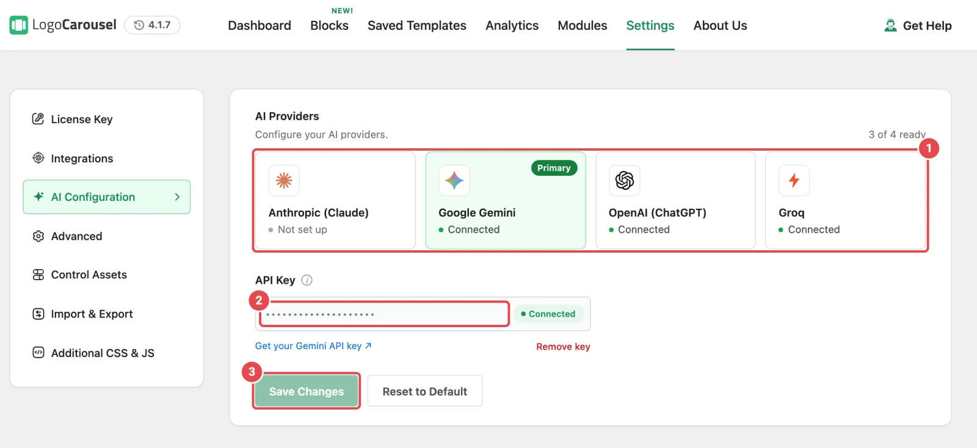Click the API Key info icon
977x448 pixels.
(x=307, y=280)
